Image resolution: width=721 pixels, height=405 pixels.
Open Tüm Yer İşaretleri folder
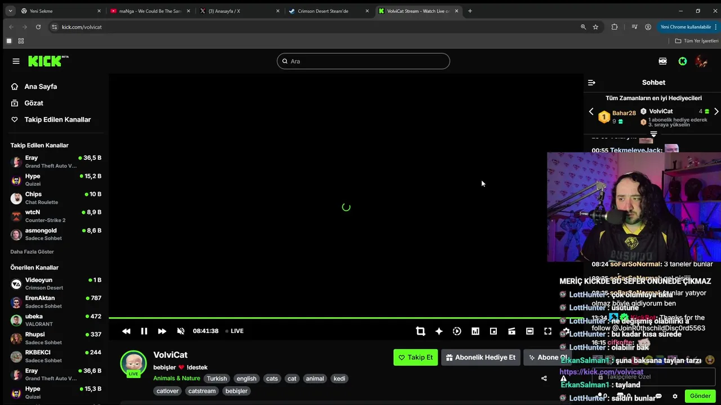tap(697, 41)
